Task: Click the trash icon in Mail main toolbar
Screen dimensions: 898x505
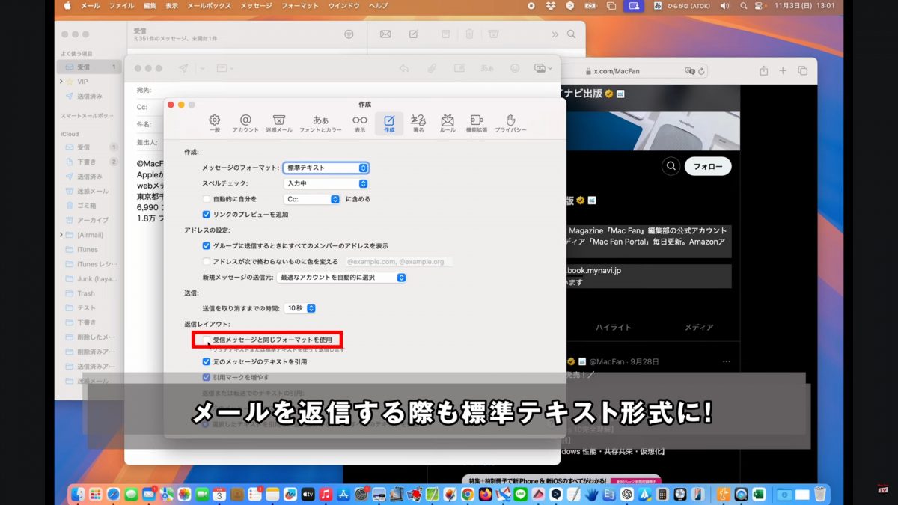Action: point(469,34)
